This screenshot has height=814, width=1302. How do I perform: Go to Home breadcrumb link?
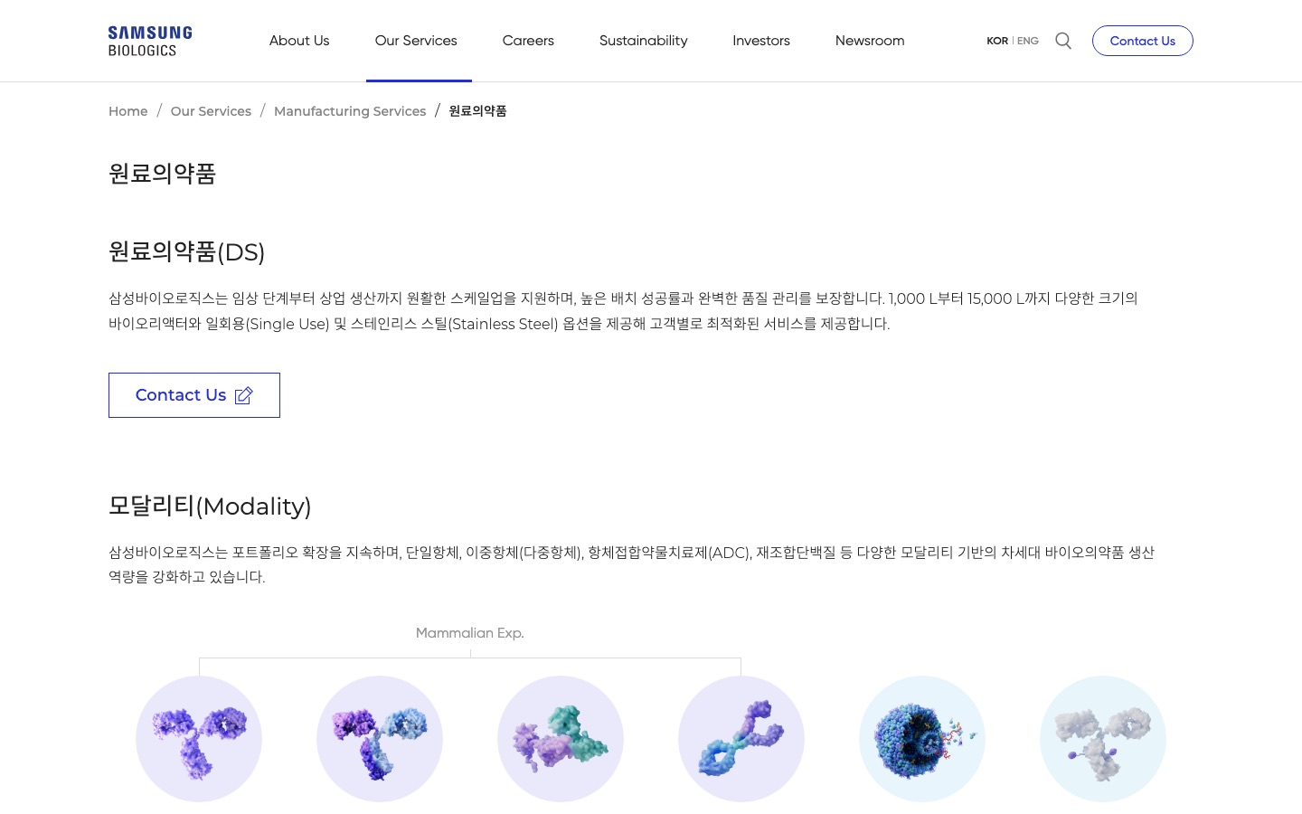[x=128, y=111]
